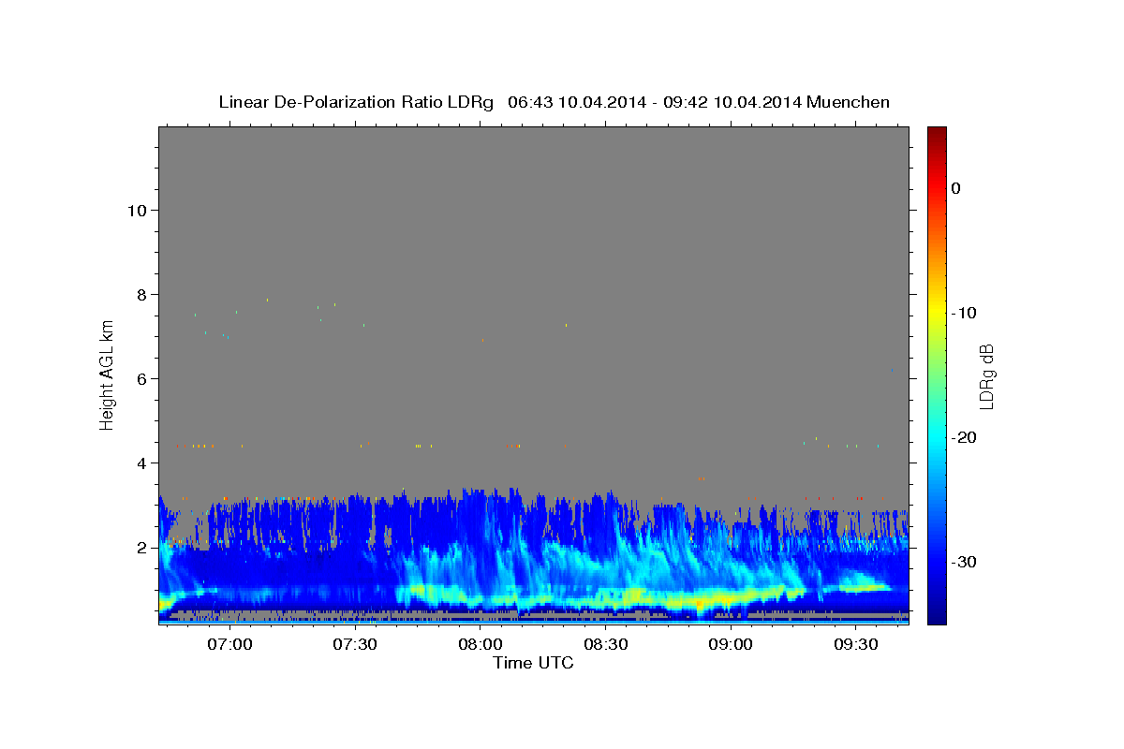Viewport: 1124px width, 749px height.
Task: Click the height tick label 8
Action: click(142, 295)
